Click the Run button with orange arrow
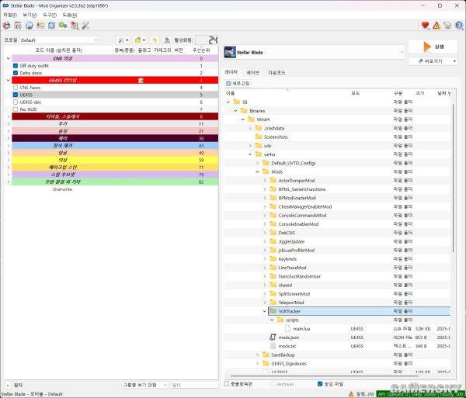This screenshot has height=398, width=466. (x=433, y=47)
